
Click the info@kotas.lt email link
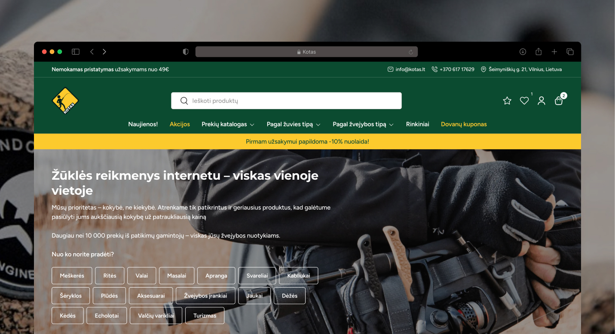tap(410, 69)
